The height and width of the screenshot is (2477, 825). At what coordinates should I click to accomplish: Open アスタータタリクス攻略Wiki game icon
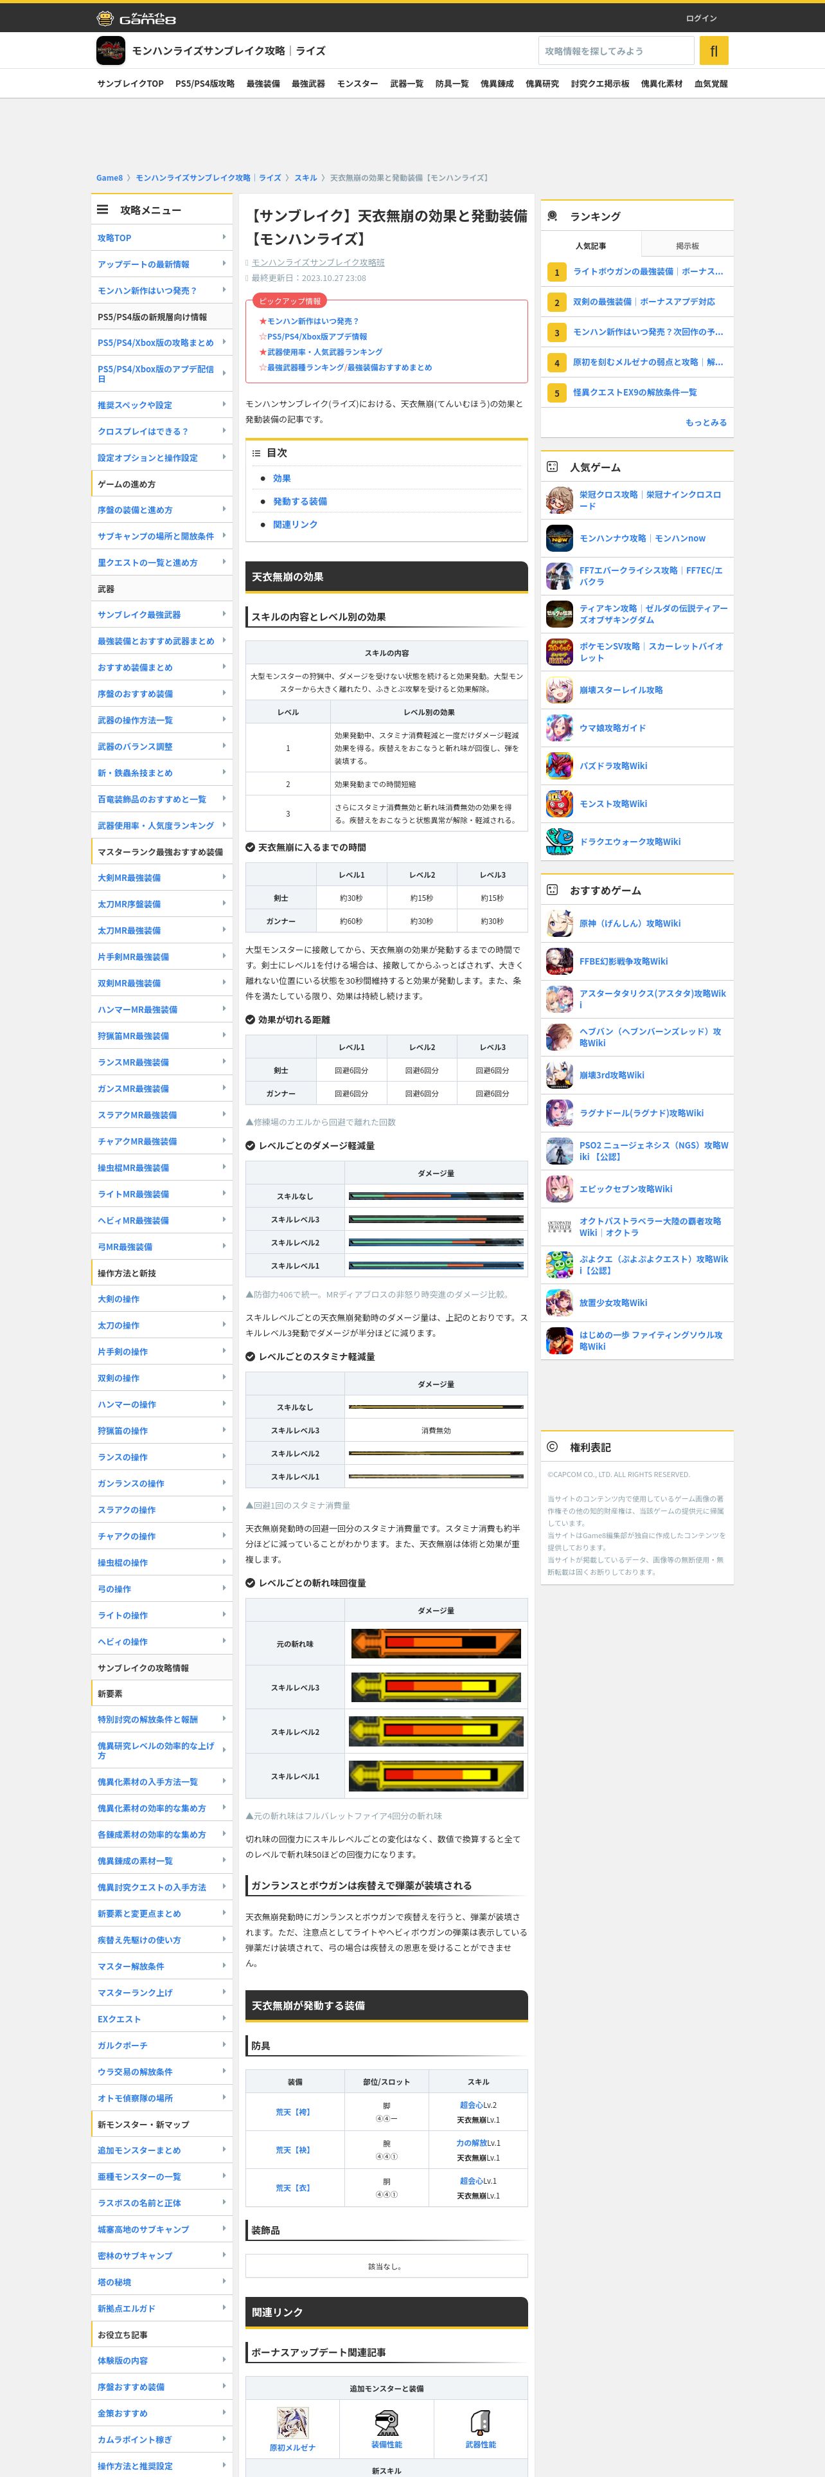[x=559, y=999]
